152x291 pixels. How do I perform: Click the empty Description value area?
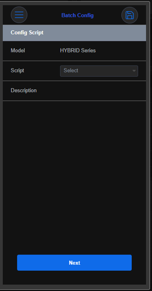point(99,91)
